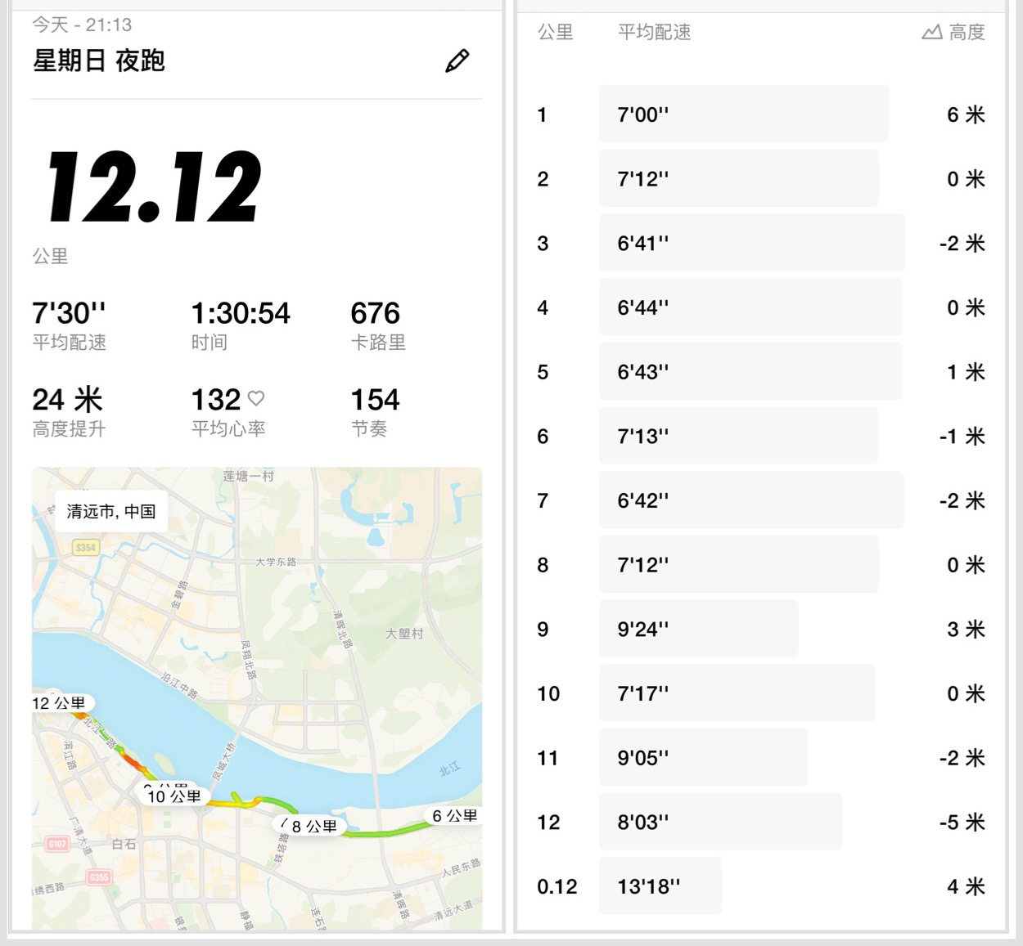The image size is (1023, 946).
Task: Select the kilometer 9 pace bar 9'24''
Action: click(x=698, y=629)
